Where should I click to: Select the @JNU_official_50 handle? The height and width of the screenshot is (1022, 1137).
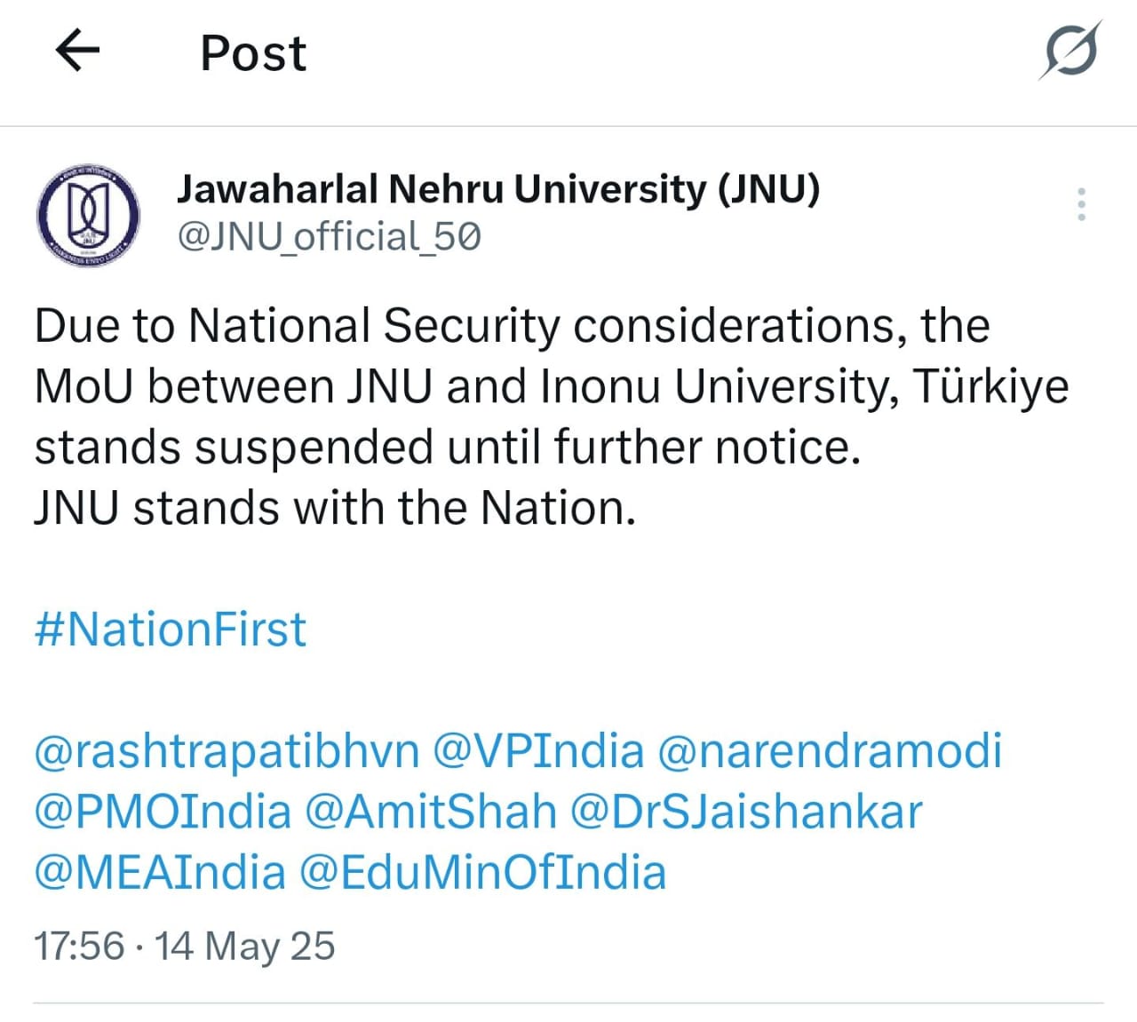[x=327, y=237]
